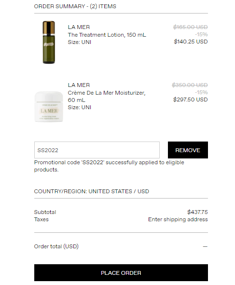This screenshot has height=285, width=235.
Task: Select Crème De La Mer Moisturizer title
Action: pos(107,96)
